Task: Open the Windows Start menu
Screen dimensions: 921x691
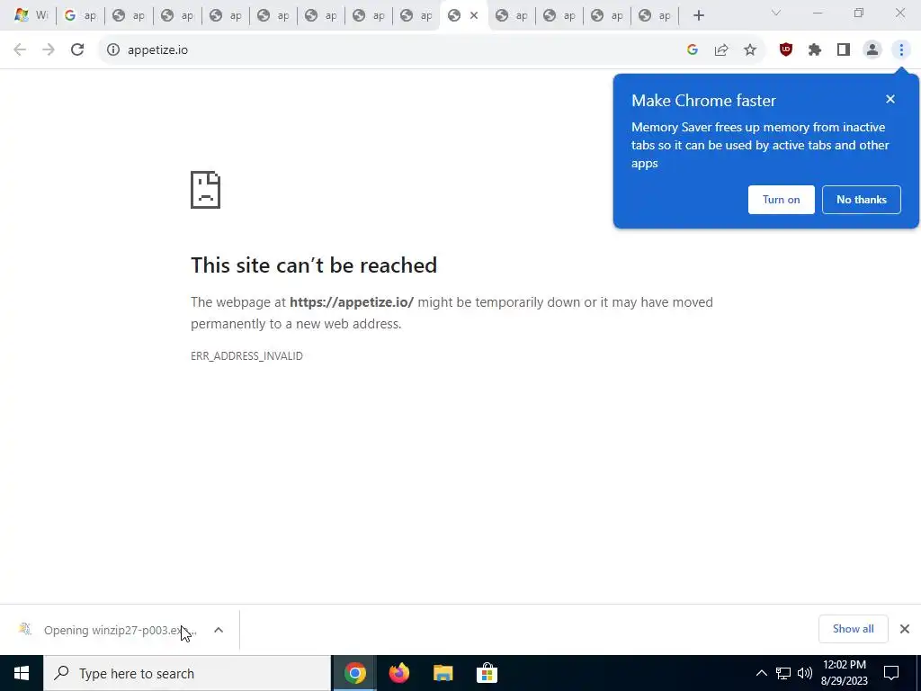Action: click(x=22, y=673)
